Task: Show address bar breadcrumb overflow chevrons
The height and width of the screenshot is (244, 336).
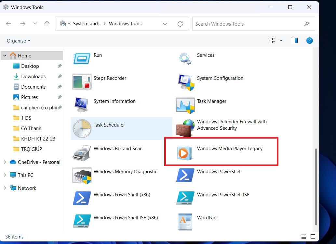Action: 69,23
